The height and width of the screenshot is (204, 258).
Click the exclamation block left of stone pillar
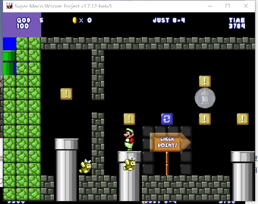click(x=66, y=94)
